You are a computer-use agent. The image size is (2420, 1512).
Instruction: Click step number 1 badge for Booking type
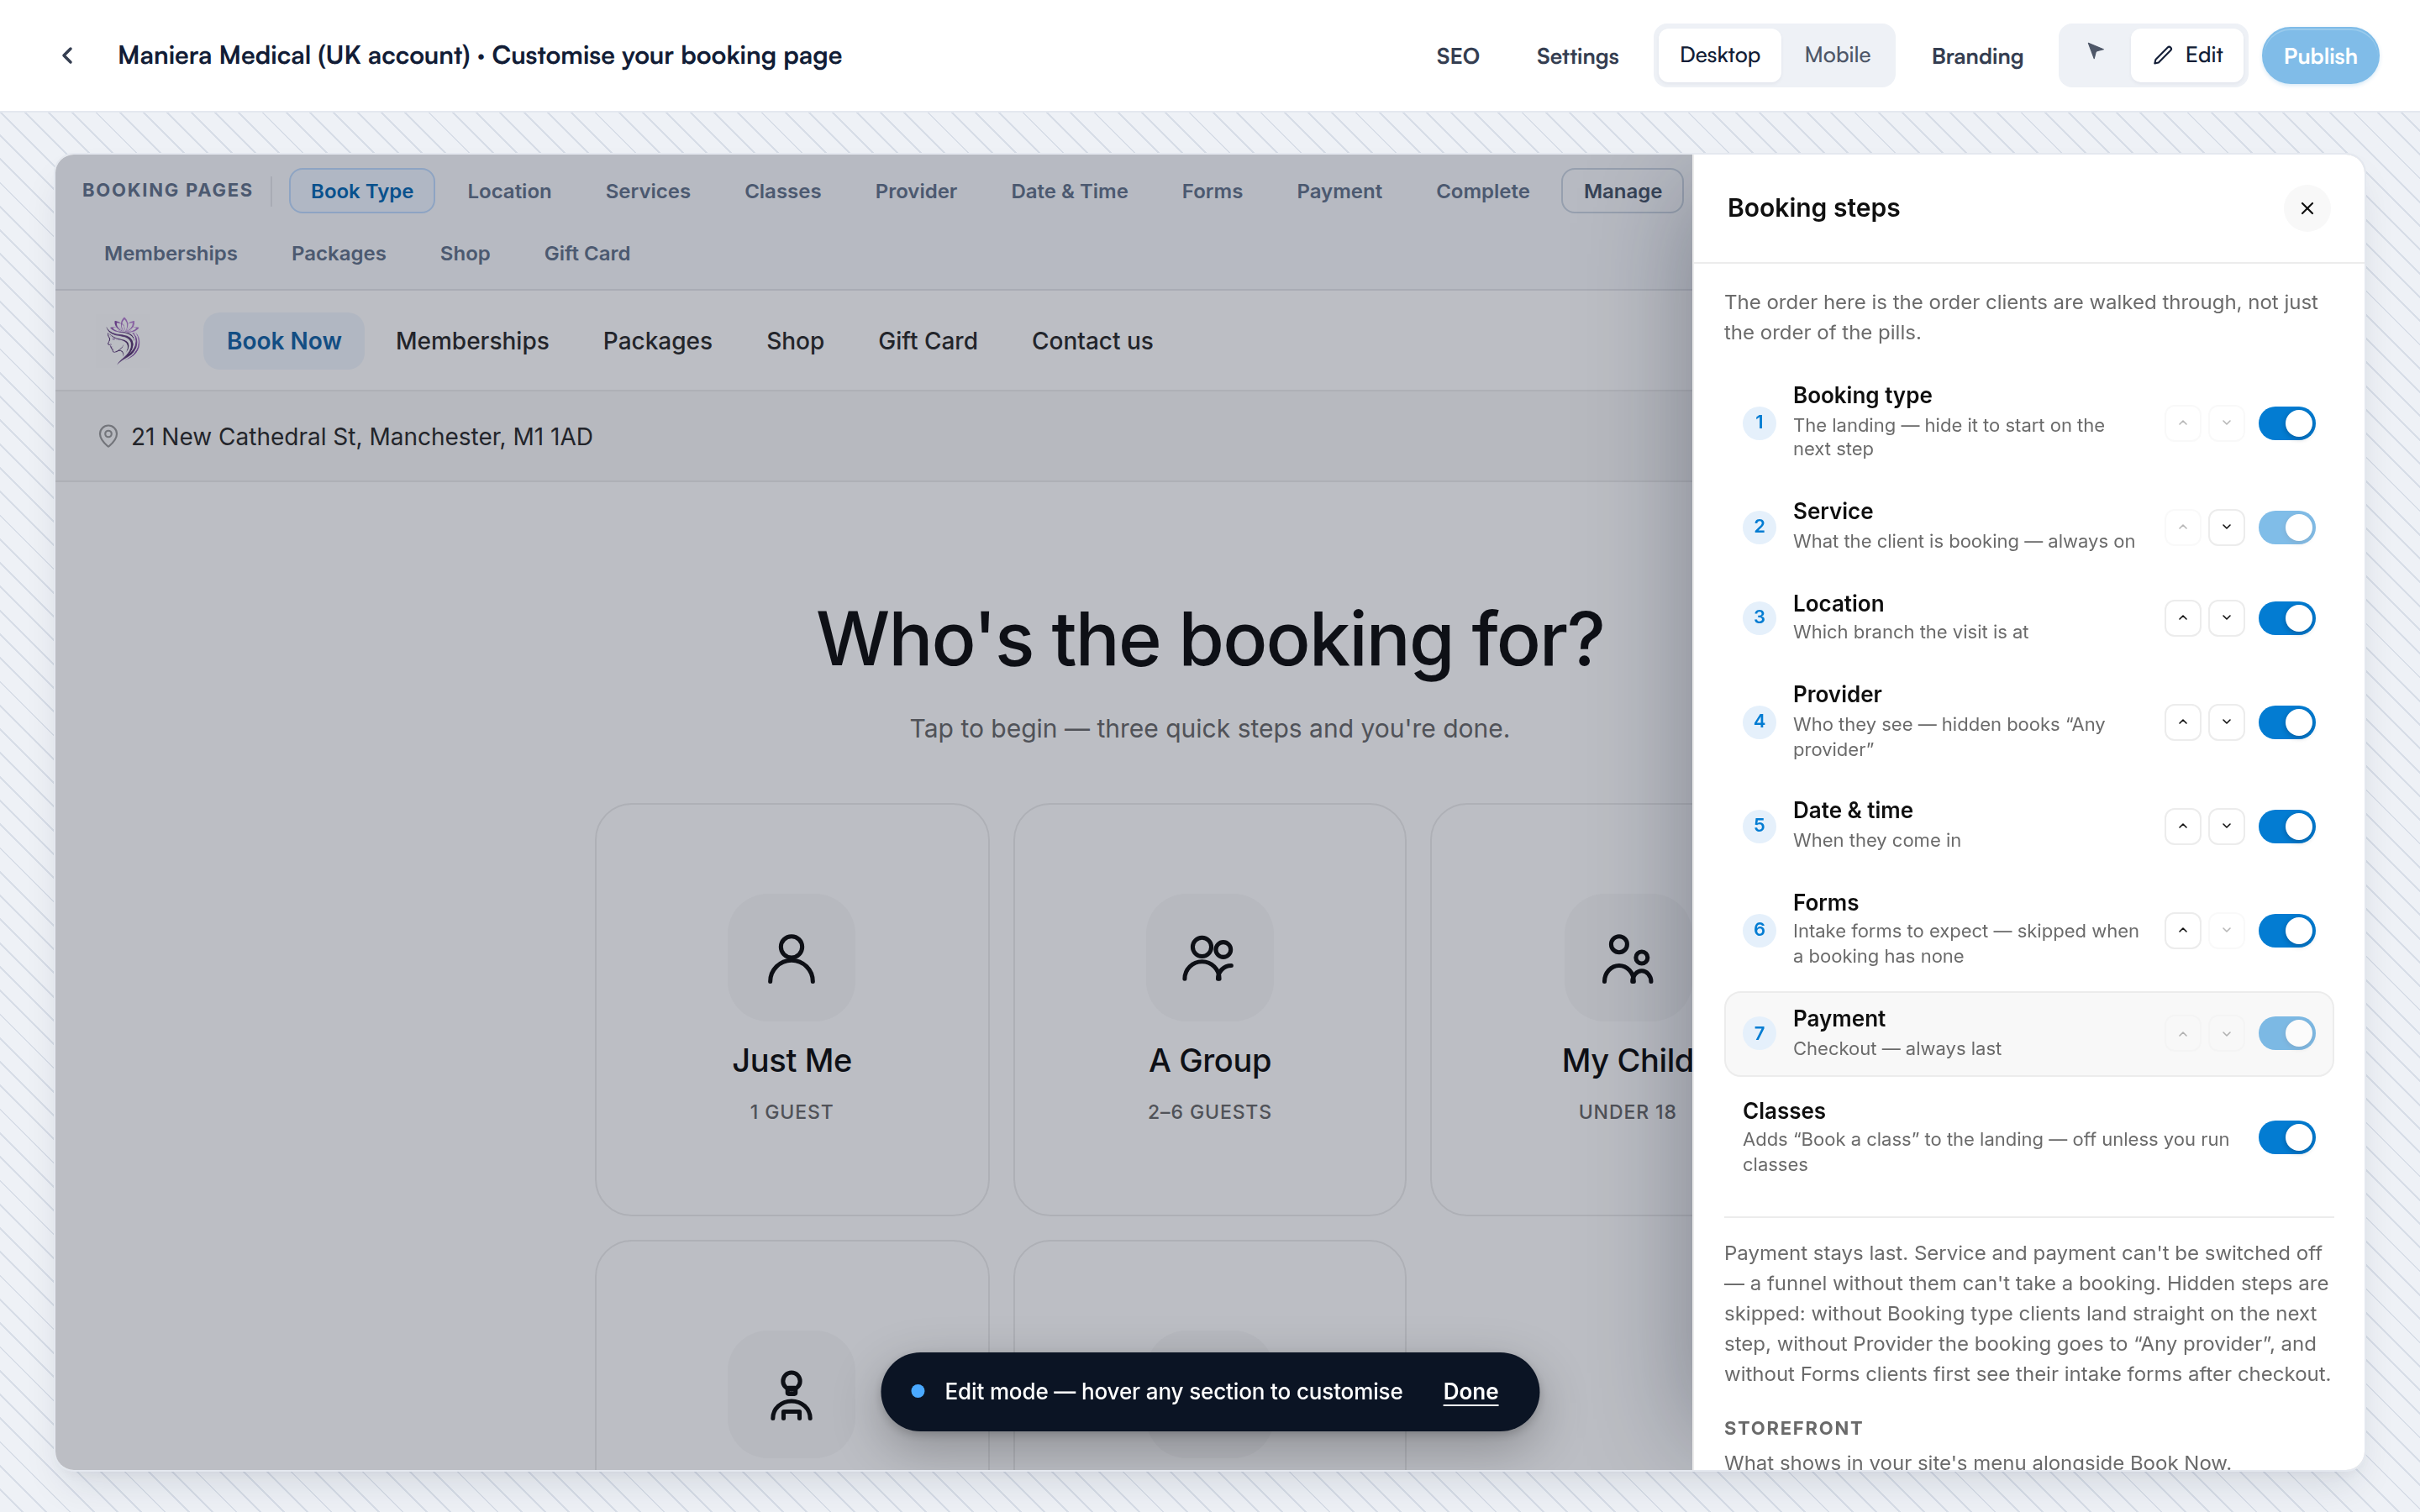pyautogui.click(x=1759, y=422)
